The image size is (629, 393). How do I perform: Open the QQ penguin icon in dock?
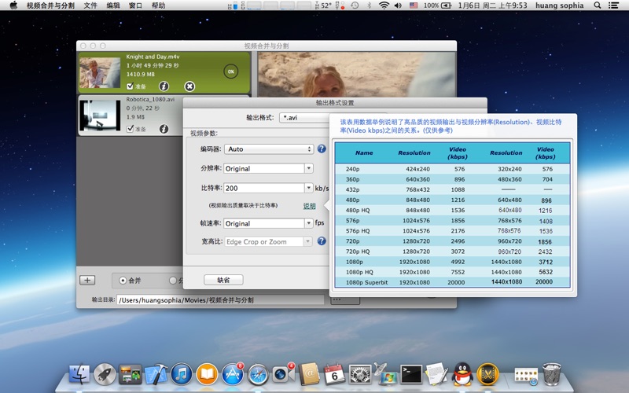point(462,374)
